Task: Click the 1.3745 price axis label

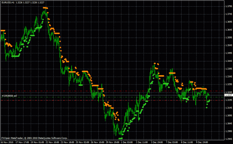Action: pyautogui.click(x=229, y=14)
